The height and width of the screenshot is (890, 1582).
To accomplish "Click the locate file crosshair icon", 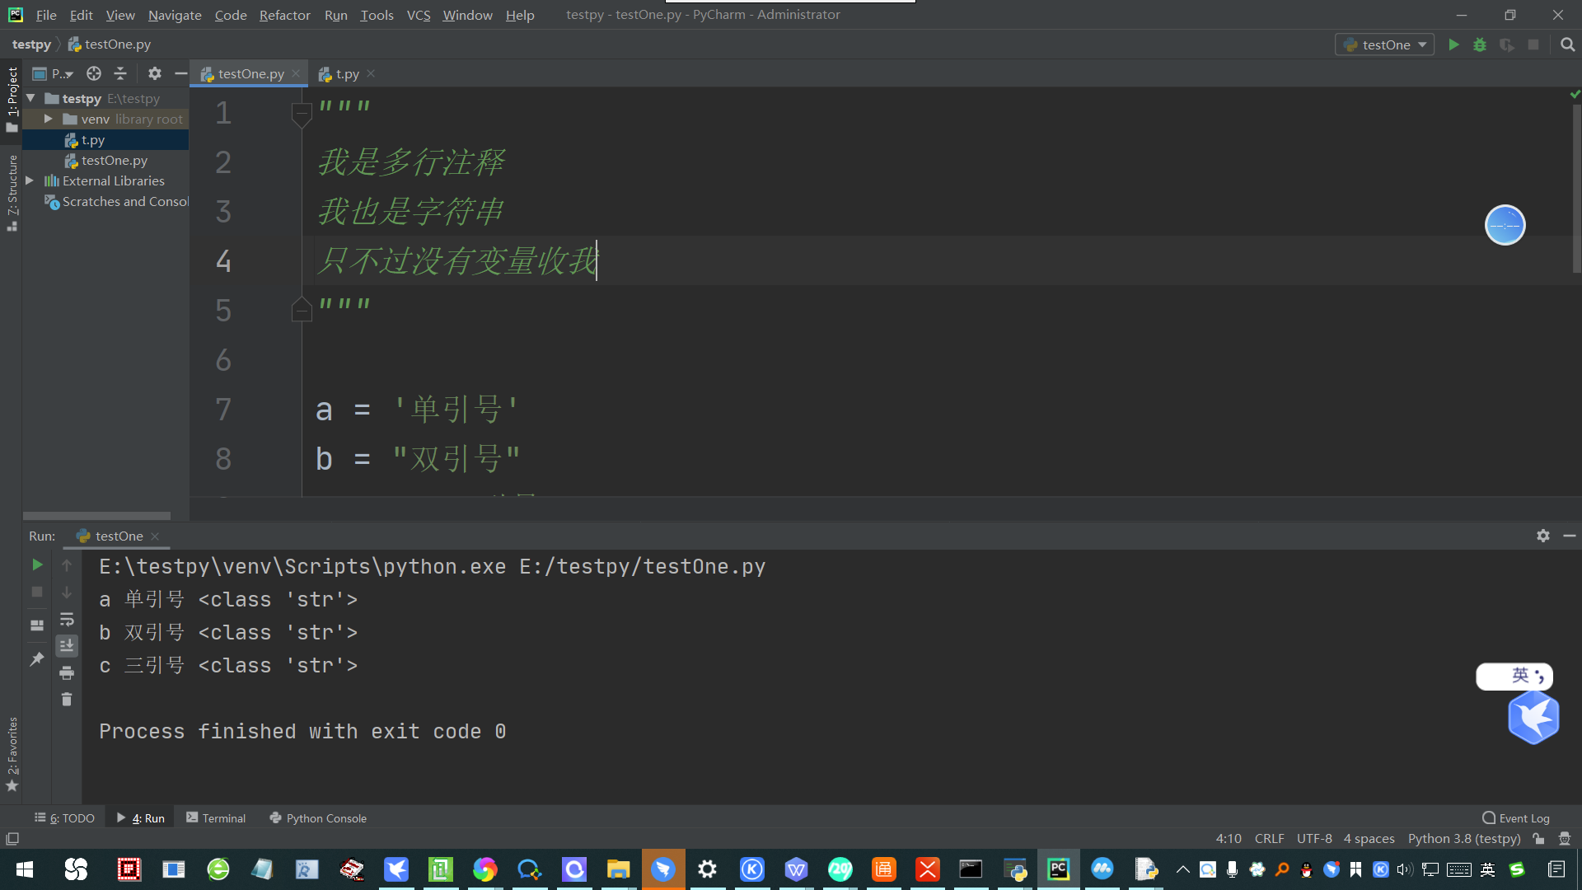I will [94, 73].
